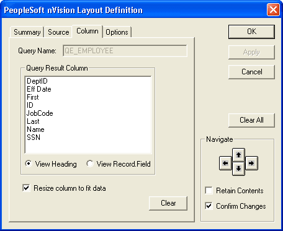Pick SSN in the result column list

point(88,137)
